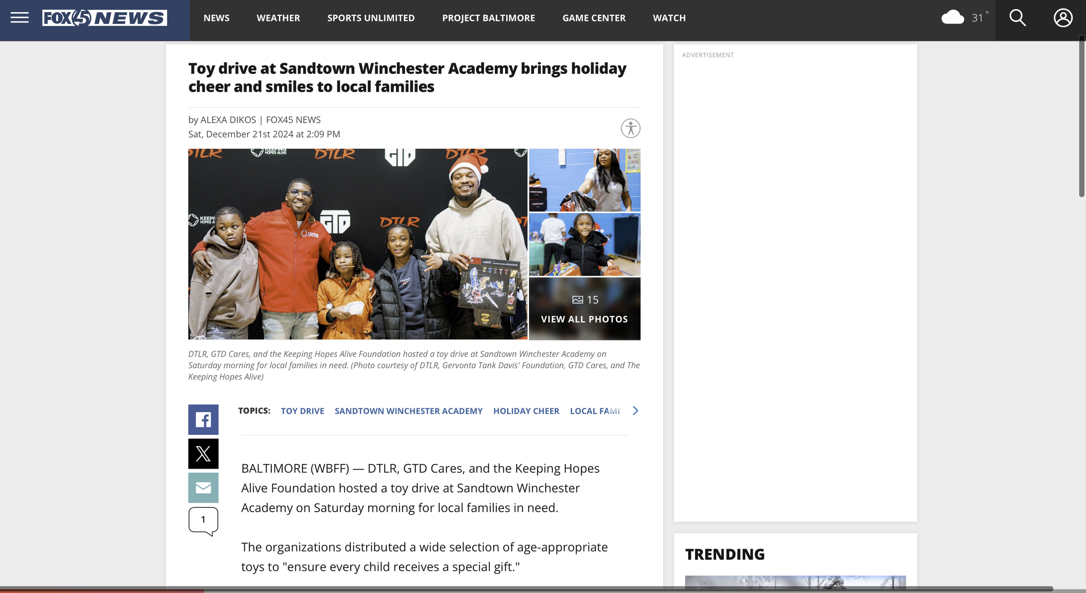This screenshot has height=593, width=1086.
Task: Open the user account profile icon
Action: [x=1063, y=18]
